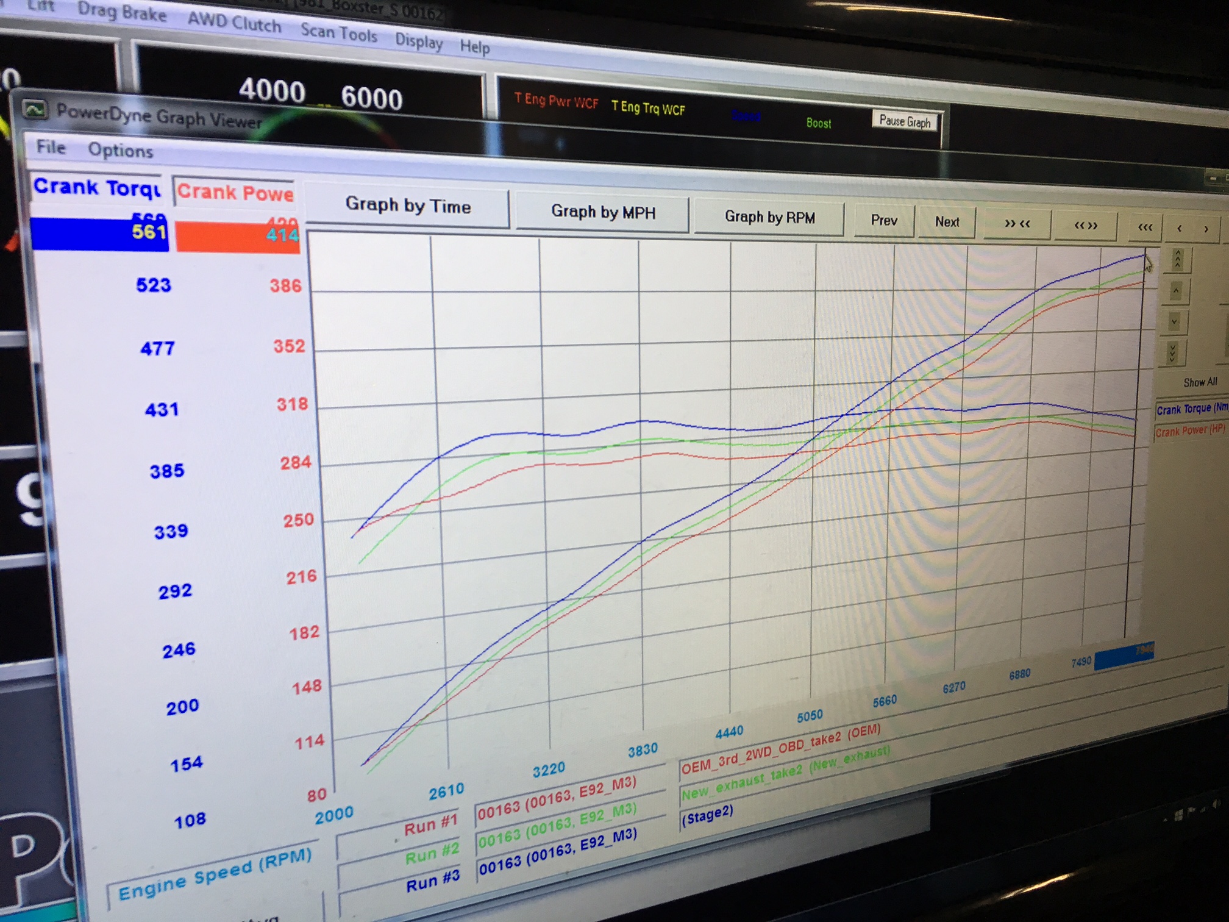The image size is (1229, 922).
Task: Open Drag Brake menu in background window
Action: pos(122,11)
